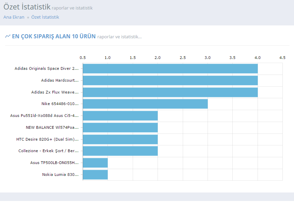Click the HTC Desire 820G+ axis label
294x204 pixels.
point(47,139)
